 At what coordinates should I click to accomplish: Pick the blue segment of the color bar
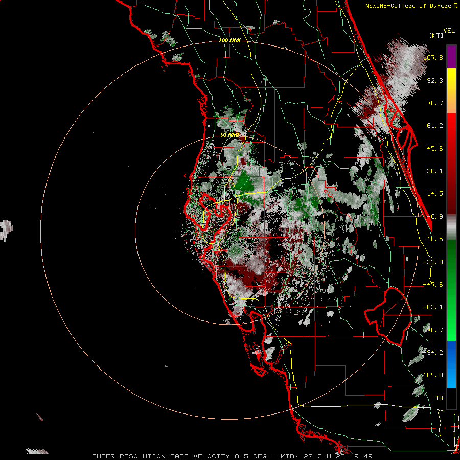click(x=451, y=364)
